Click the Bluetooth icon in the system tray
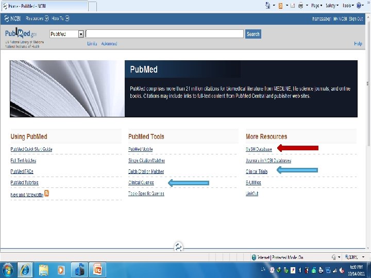The width and height of the screenshot is (371, 278). tap(299, 270)
